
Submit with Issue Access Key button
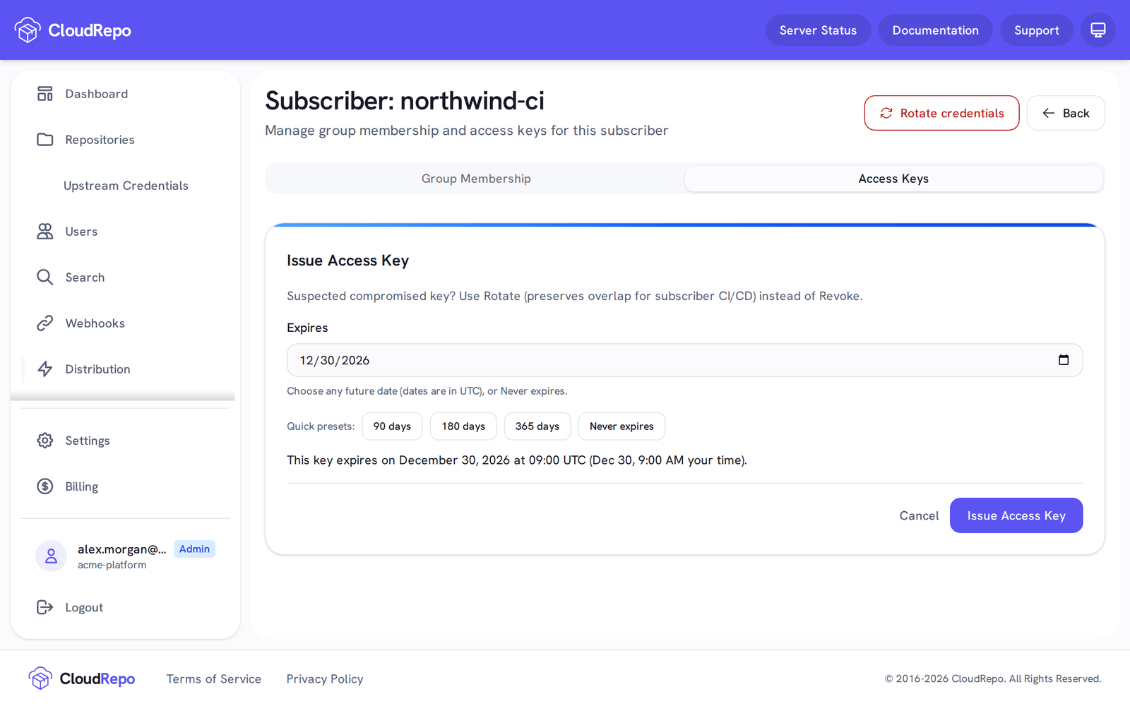pyautogui.click(x=1016, y=515)
